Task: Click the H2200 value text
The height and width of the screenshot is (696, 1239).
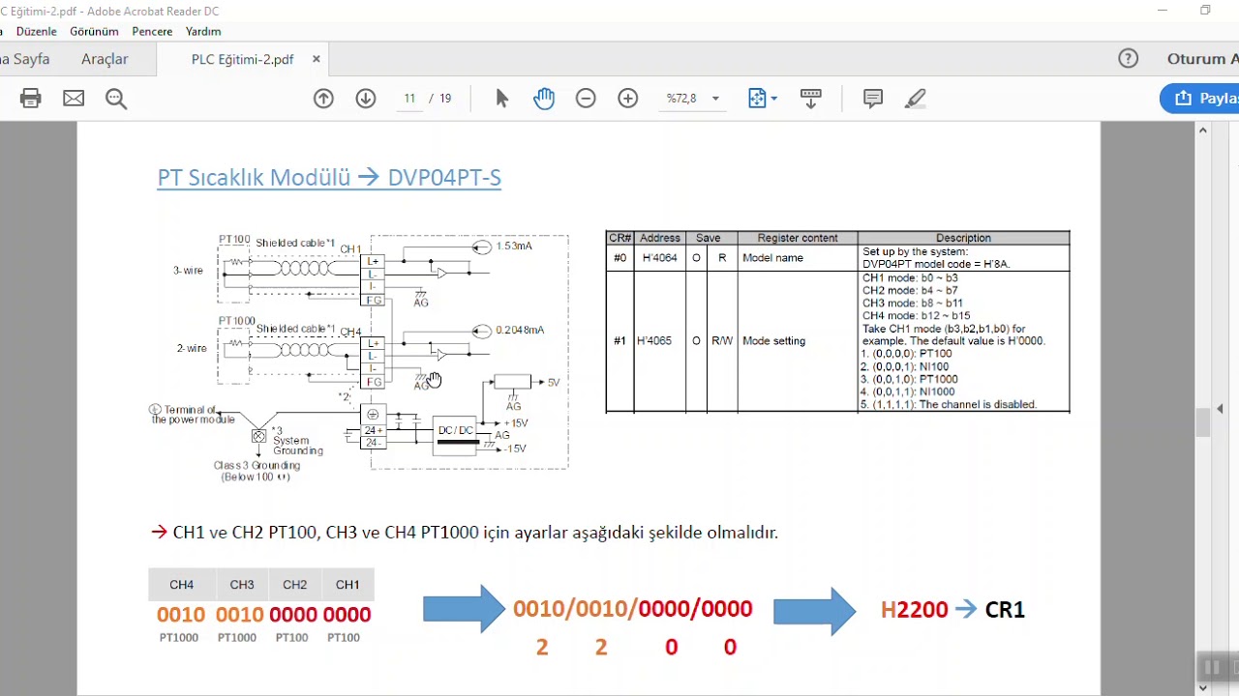Action: [x=914, y=609]
